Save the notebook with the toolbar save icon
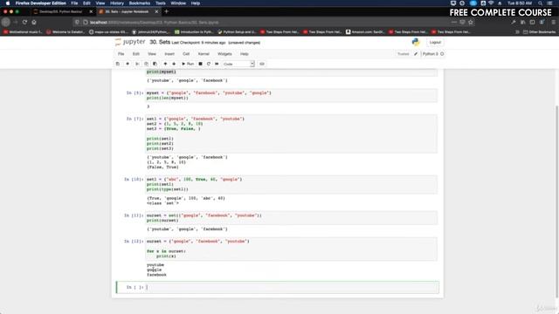This screenshot has height=314, width=559. pyautogui.click(x=118, y=64)
